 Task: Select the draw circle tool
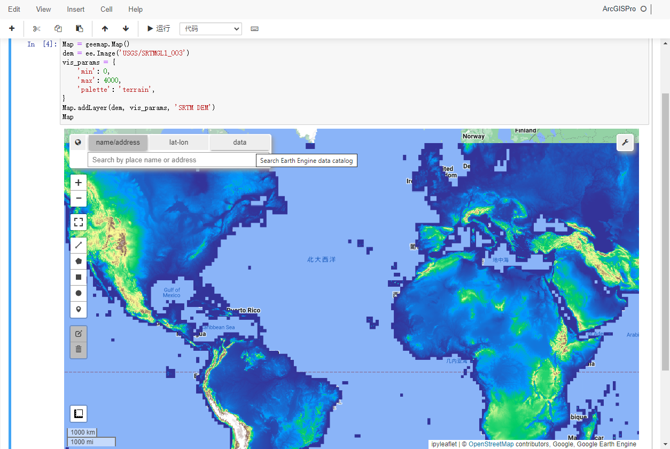pos(78,293)
